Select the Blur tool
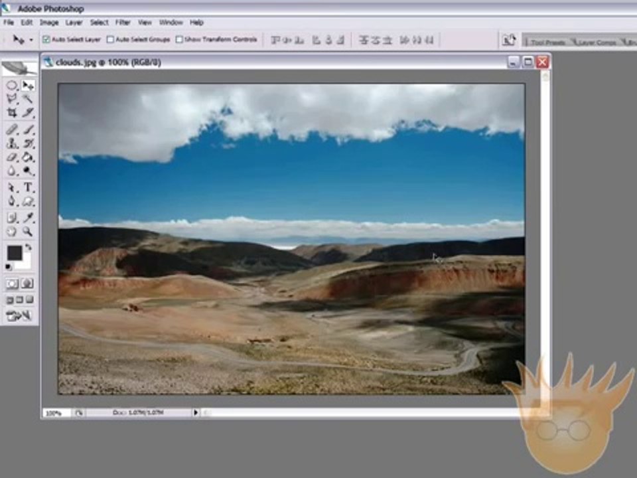The width and height of the screenshot is (637, 478). click(x=12, y=171)
